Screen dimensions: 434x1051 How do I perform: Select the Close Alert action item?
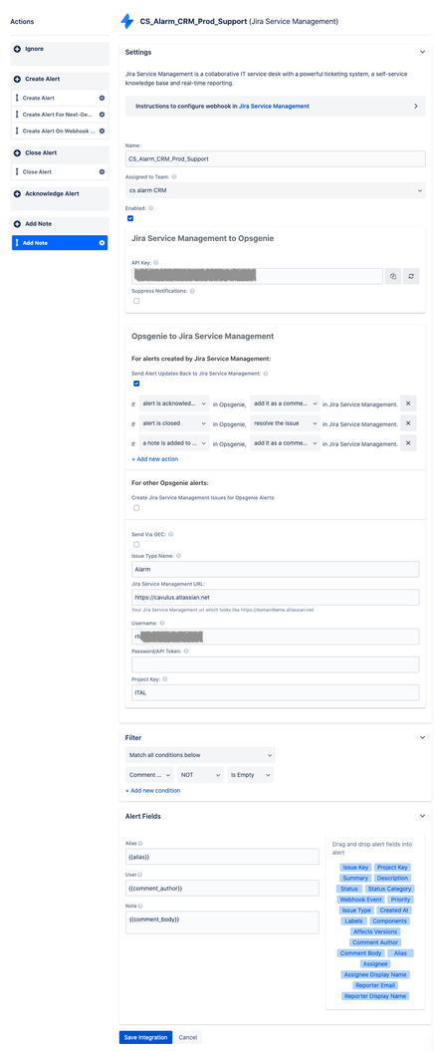60,171
